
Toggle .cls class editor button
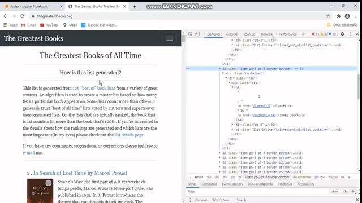pyautogui.click(x=344, y=192)
